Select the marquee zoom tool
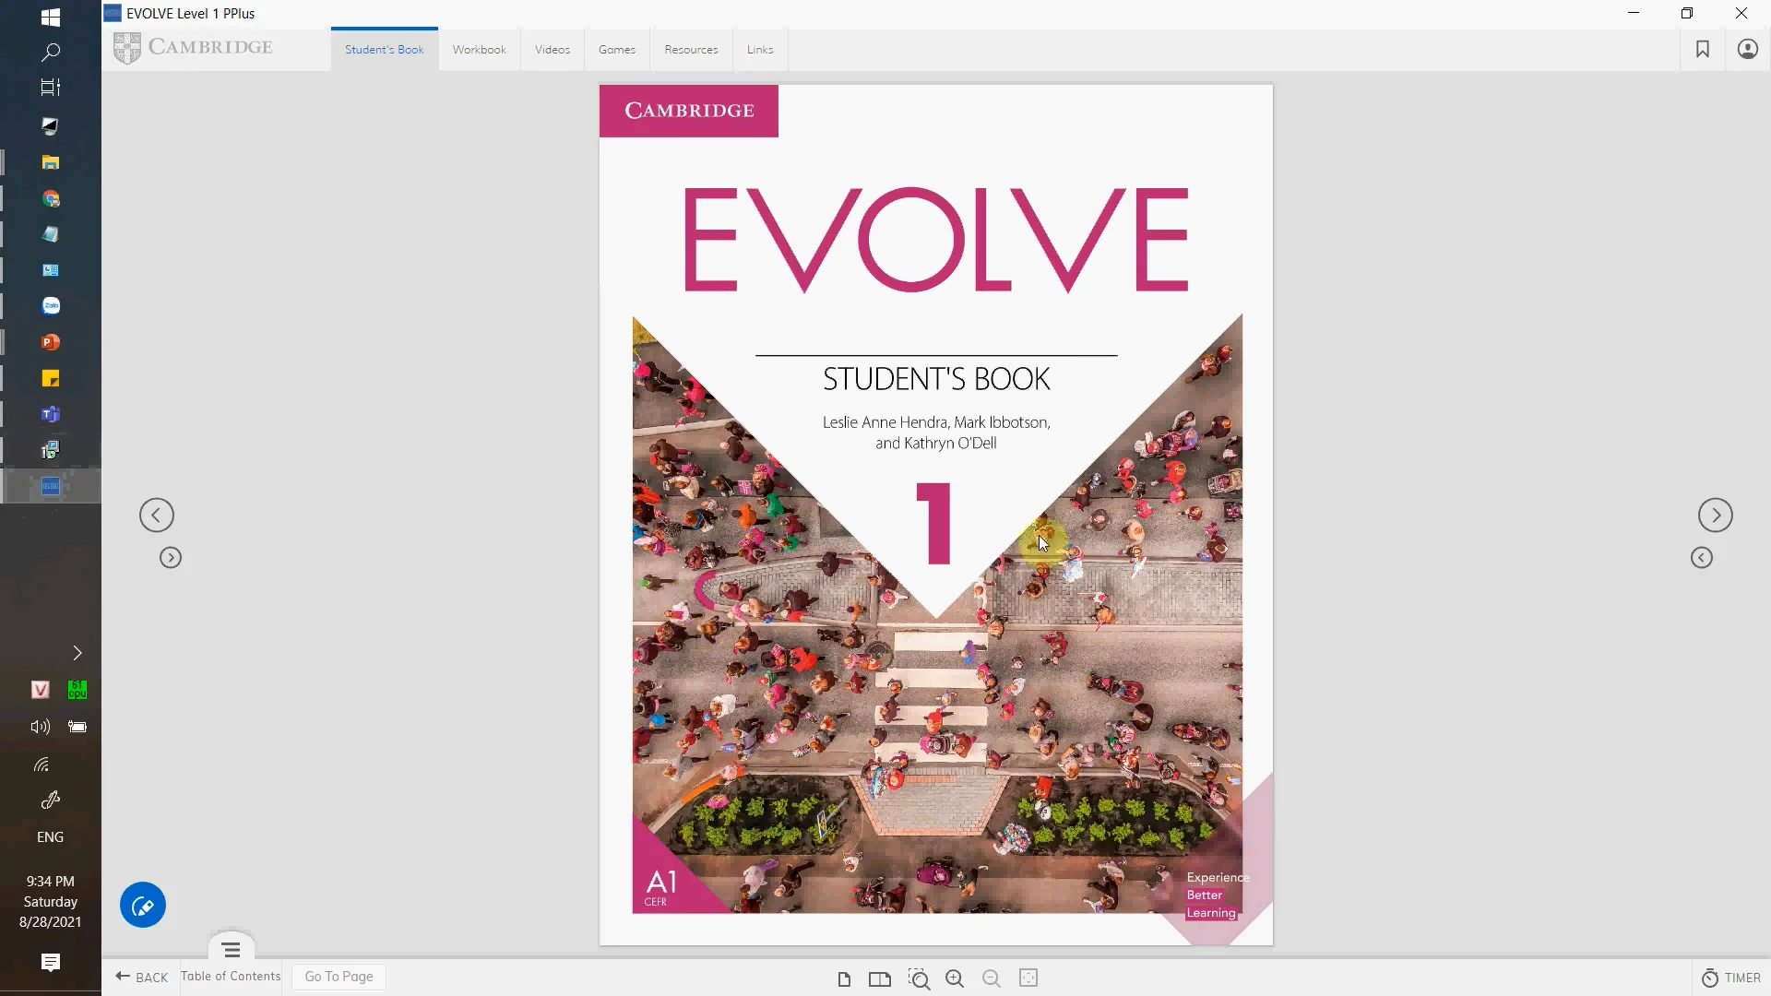Viewport: 1771px width, 996px height. (x=920, y=978)
